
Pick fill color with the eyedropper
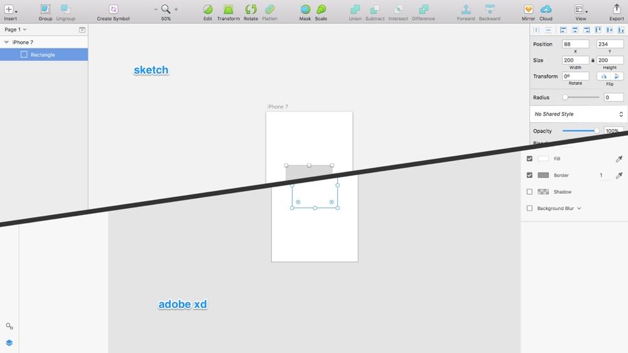[619, 159]
